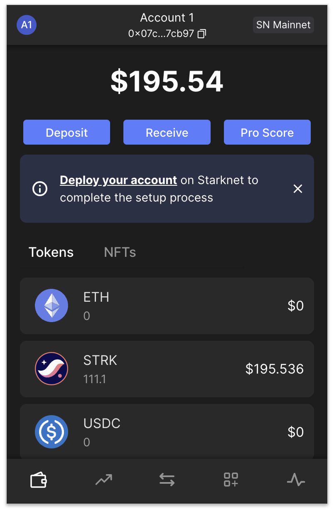Open the activity pulse tab
This screenshot has width=334, height=512.
pyautogui.click(x=296, y=481)
